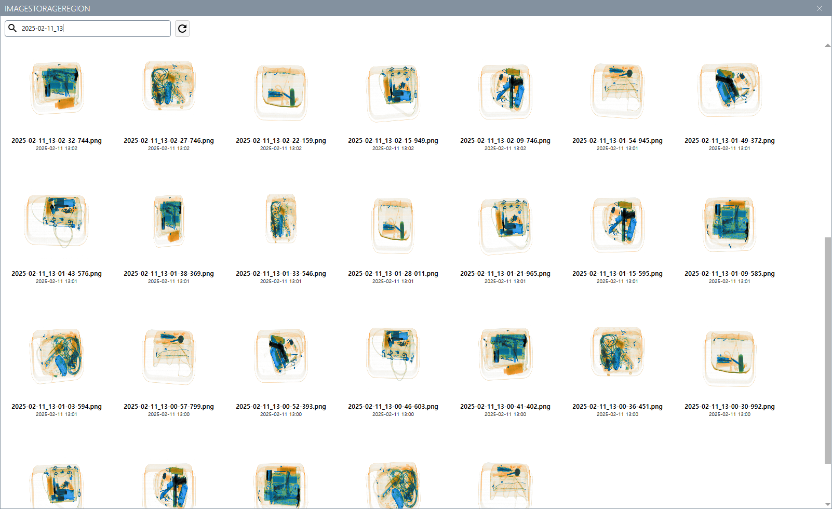Select file name 2025-02-11_13-01-54-945.png

(618, 141)
